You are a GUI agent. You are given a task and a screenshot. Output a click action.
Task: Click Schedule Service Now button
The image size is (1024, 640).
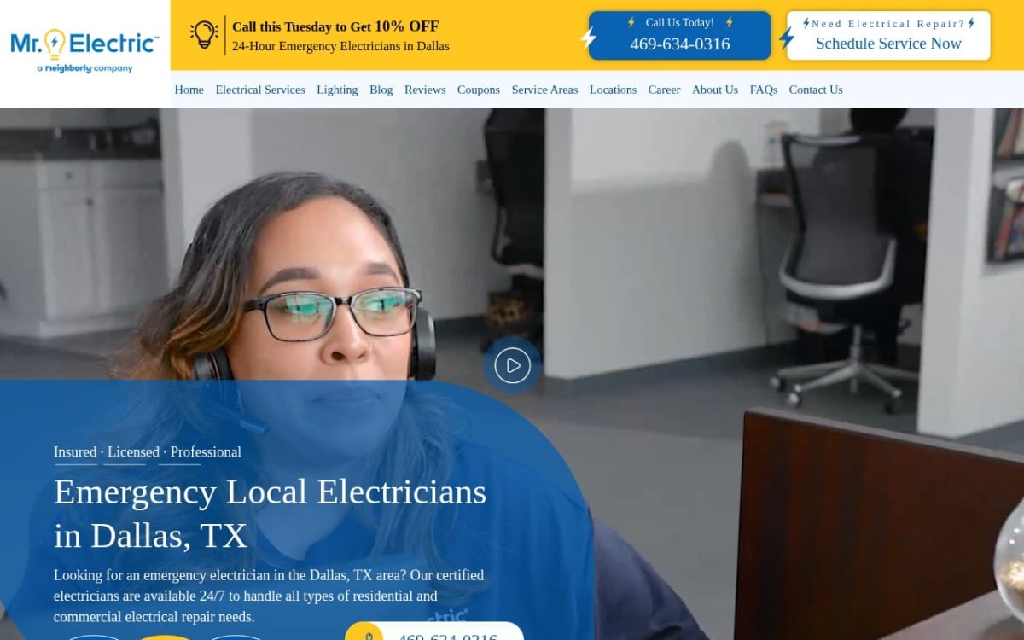point(888,35)
